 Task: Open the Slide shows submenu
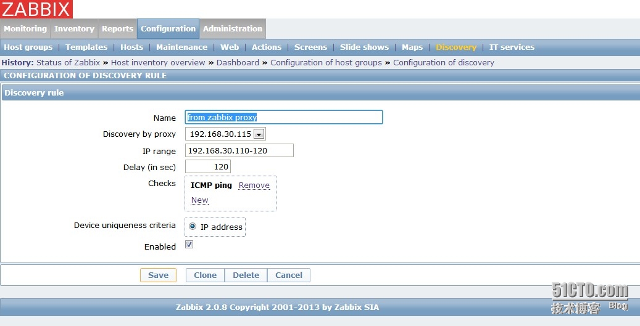365,47
